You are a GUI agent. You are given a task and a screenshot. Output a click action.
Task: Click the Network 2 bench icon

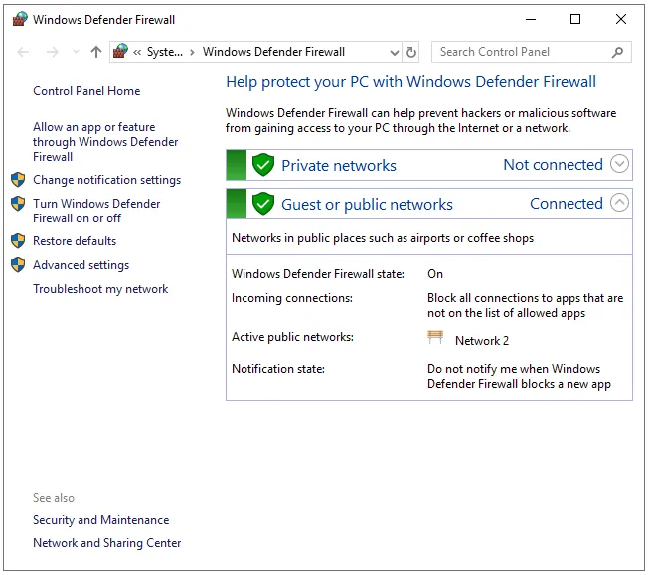[435, 338]
